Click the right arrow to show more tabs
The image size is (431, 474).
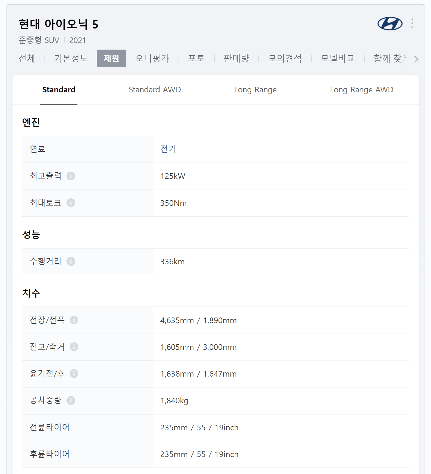tap(416, 59)
